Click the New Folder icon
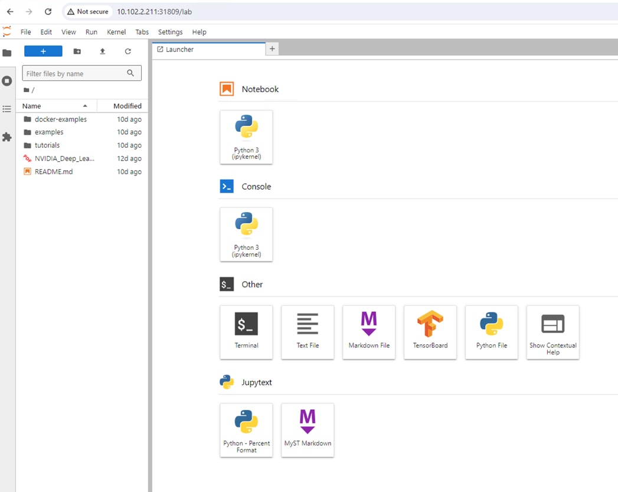This screenshot has height=492, width=618. coord(77,51)
